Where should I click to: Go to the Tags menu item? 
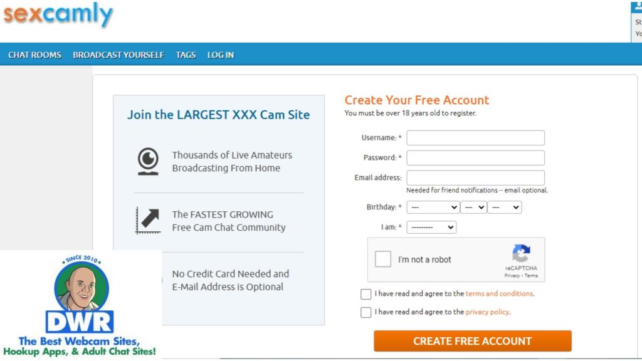186,55
